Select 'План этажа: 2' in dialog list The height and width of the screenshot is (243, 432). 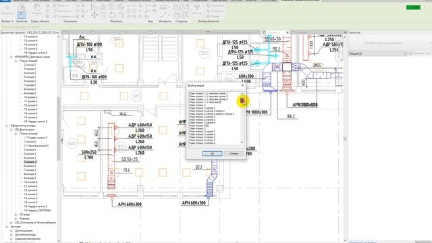point(197,105)
